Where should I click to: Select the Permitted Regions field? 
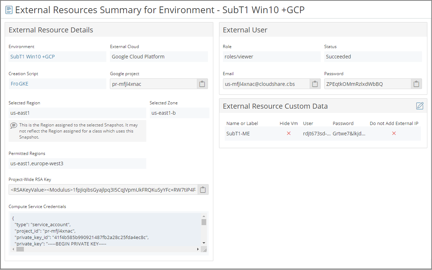pos(77,163)
